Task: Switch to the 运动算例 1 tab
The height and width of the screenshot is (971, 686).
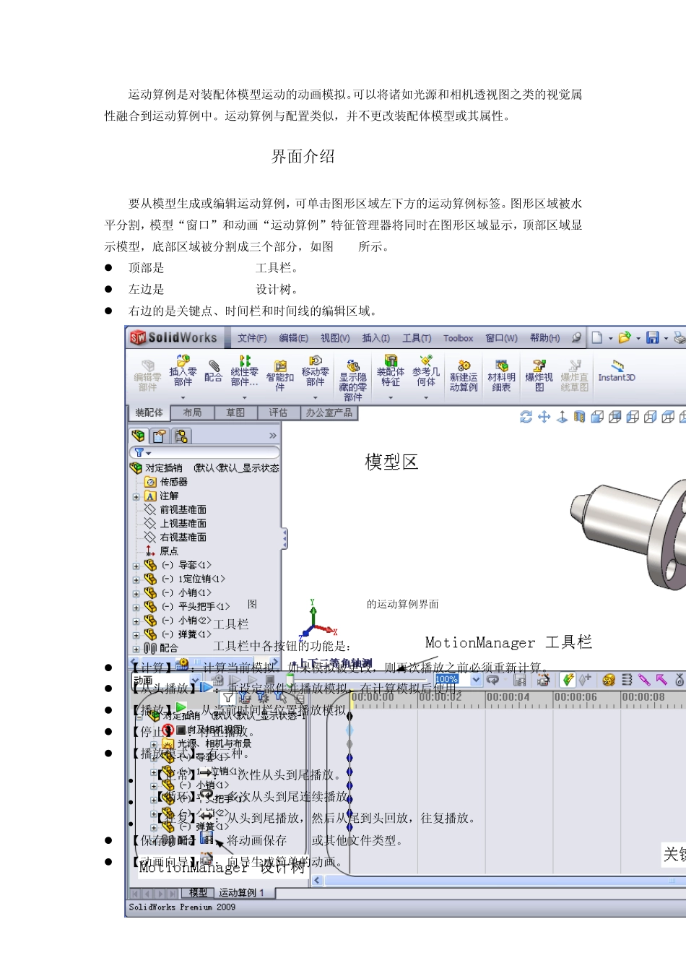Action: [x=241, y=893]
